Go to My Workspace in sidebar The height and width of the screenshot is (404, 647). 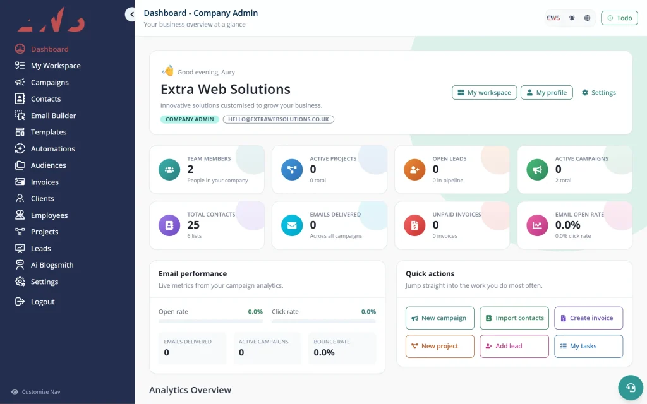pyautogui.click(x=47, y=66)
